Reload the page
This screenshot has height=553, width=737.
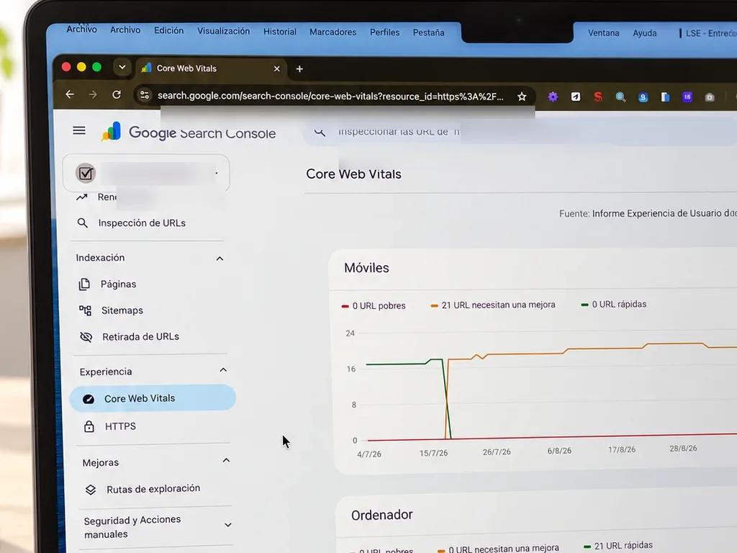[x=117, y=94]
